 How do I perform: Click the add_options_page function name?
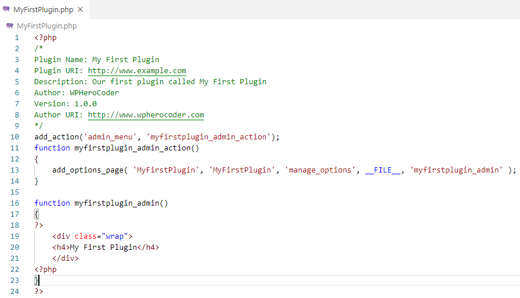point(88,170)
